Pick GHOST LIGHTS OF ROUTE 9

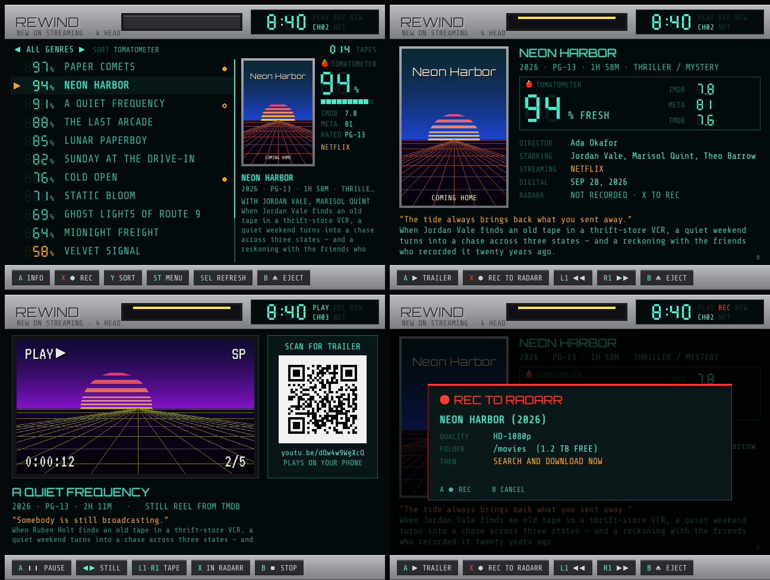[x=122, y=214]
